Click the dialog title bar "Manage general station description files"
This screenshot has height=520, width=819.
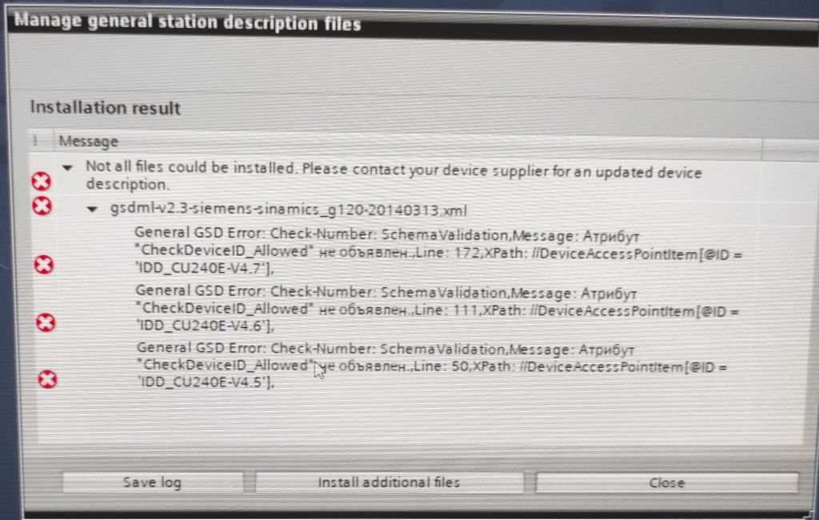pos(187,22)
